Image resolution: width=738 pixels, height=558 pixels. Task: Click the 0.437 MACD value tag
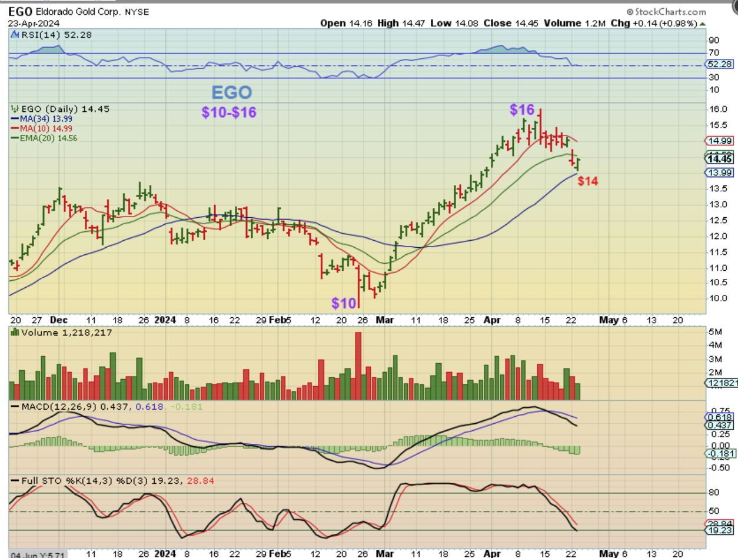click(x=719, y=425)
